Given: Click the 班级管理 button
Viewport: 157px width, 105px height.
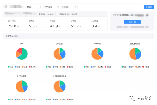Looking at the screenshot, I should tap(149, 7).
